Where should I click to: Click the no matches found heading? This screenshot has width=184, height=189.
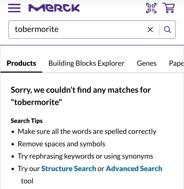tap(81, 96)
